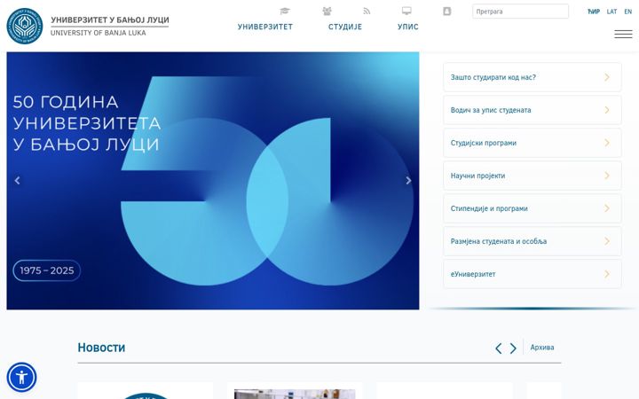Open the СТУДИЈЕ menu
Screen dimensions: 639x399
click(345, 27)
